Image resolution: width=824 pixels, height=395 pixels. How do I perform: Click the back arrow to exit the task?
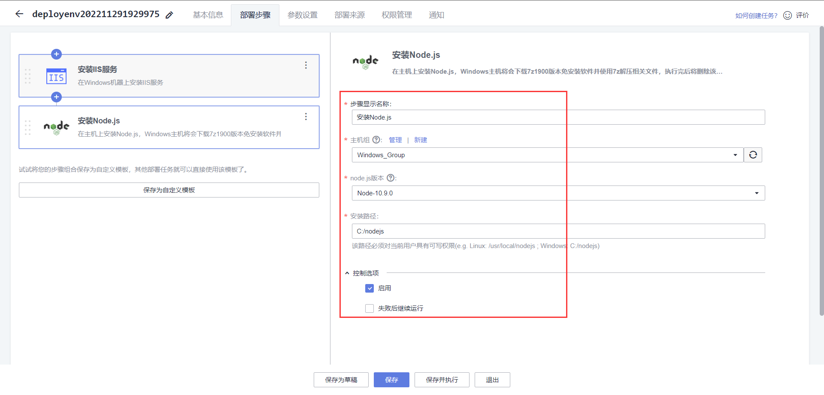[19, 14]
